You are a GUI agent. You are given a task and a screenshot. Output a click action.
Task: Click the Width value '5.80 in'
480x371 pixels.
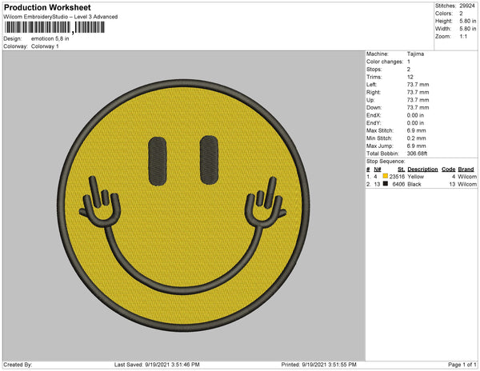pyautogui.click(x=467, y=29)
